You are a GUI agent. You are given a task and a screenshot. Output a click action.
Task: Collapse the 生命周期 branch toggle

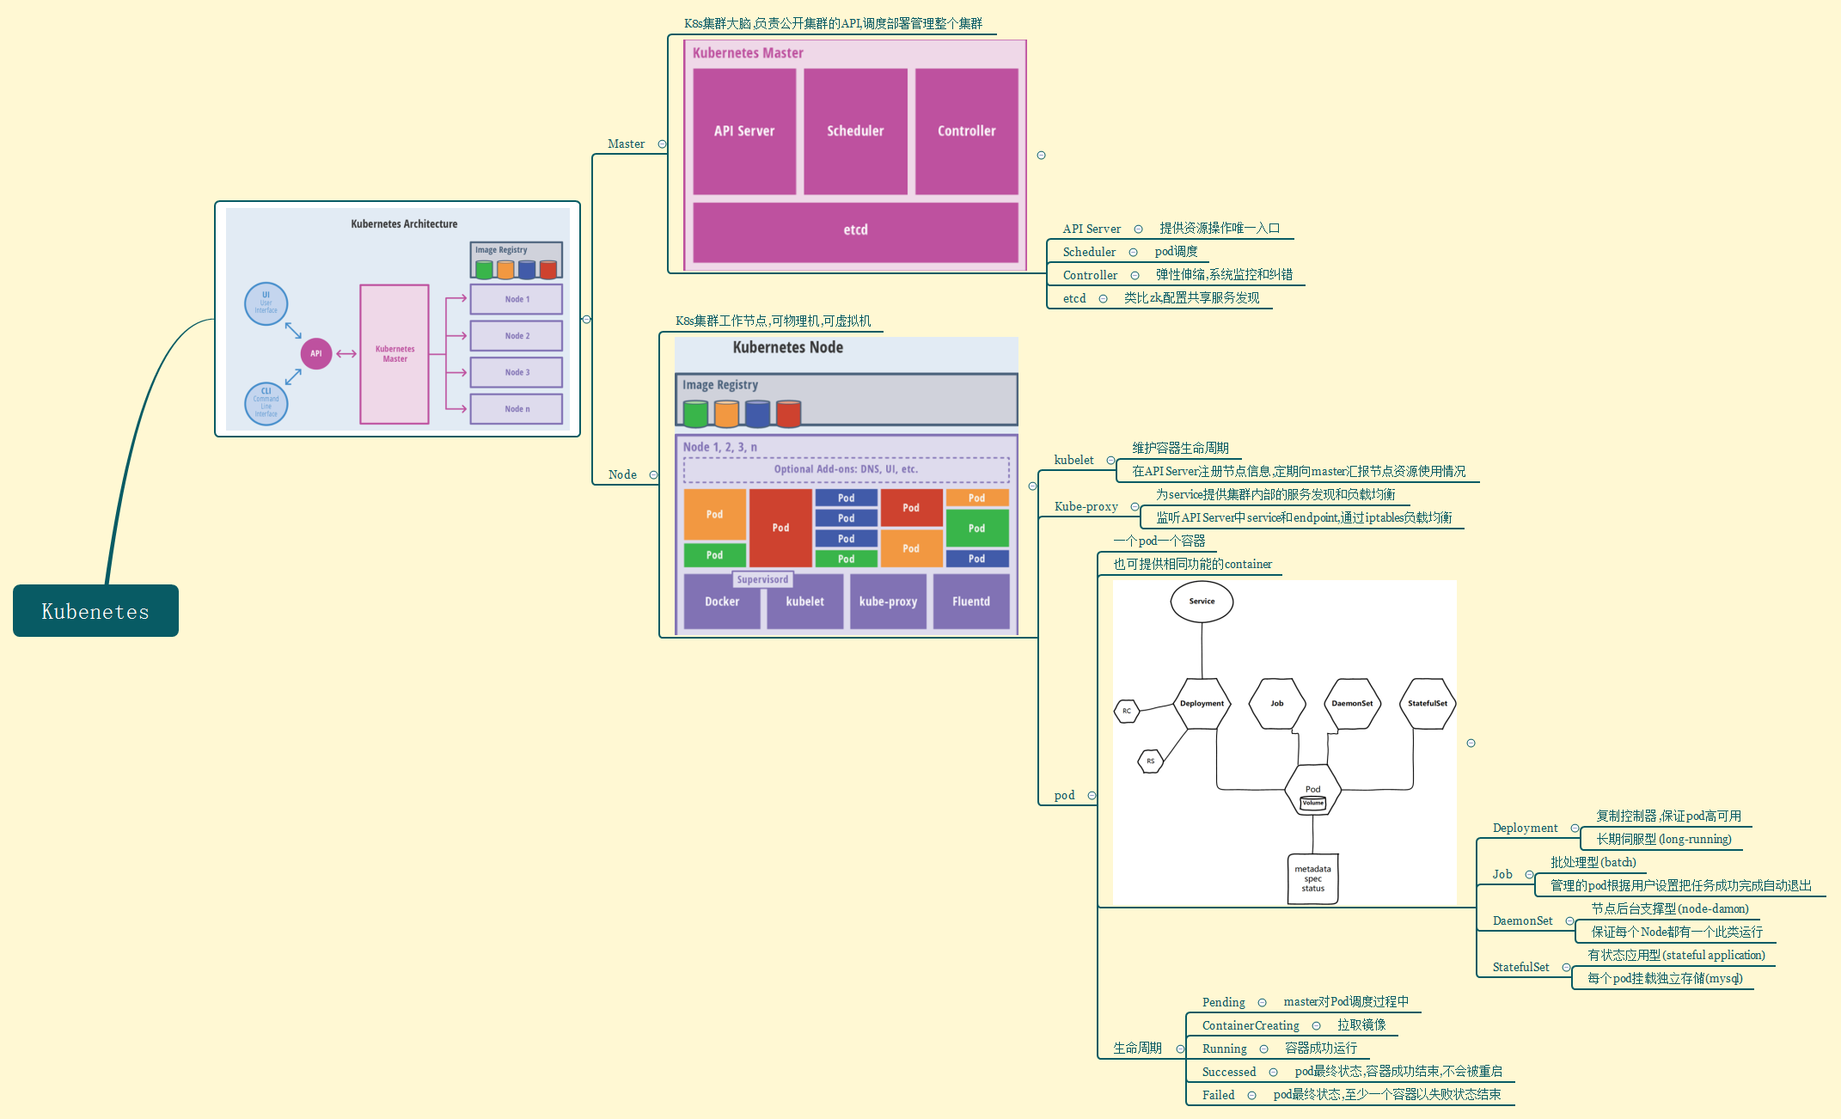1180,1049
